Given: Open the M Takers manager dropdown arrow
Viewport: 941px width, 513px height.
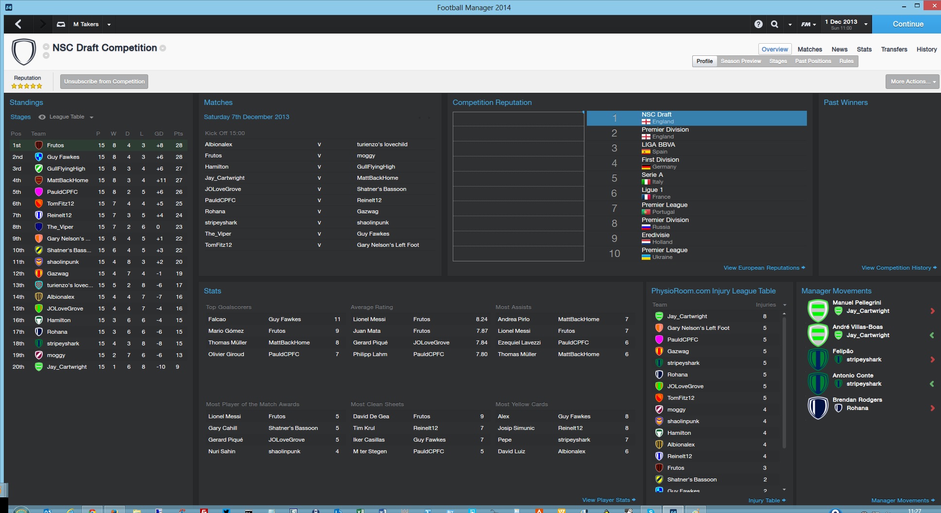Looking at the screenshot, I should 109,24.
